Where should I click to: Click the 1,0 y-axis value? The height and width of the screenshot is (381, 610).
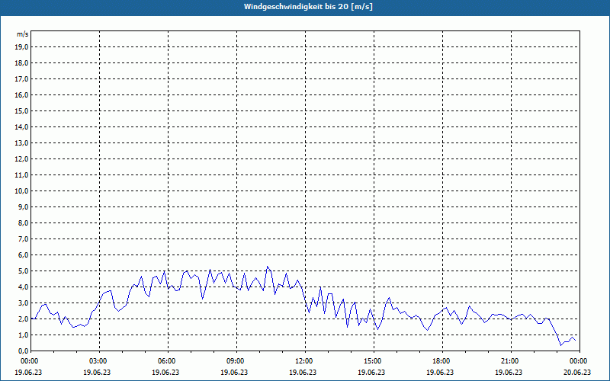[x=24, y=335]
